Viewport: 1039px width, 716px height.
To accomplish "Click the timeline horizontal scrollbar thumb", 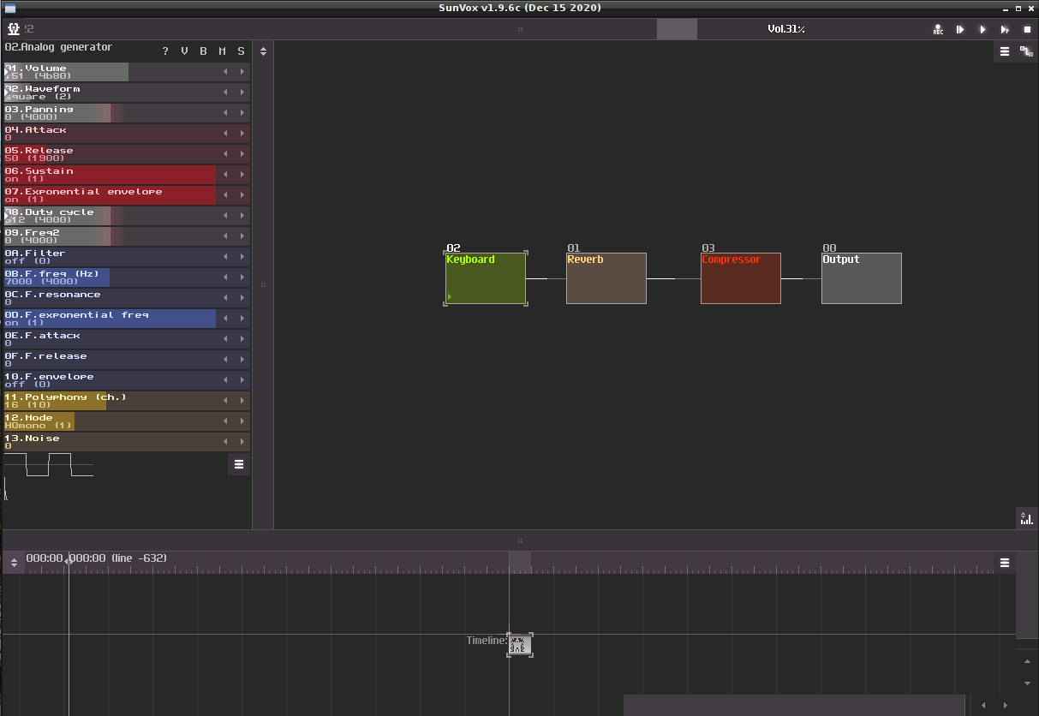I will [x=794, y=705].
